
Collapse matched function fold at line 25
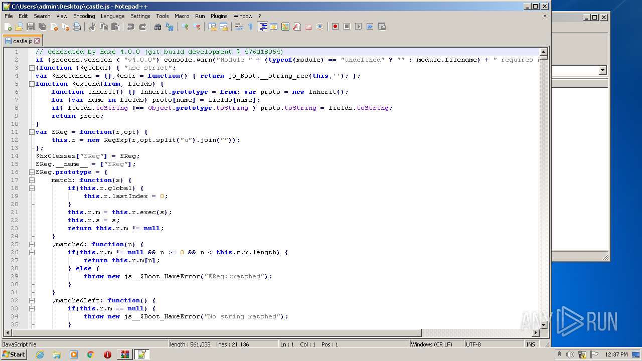pos(32,244)
